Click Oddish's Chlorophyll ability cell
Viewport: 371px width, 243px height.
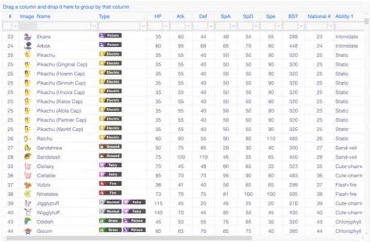[348, 222]
